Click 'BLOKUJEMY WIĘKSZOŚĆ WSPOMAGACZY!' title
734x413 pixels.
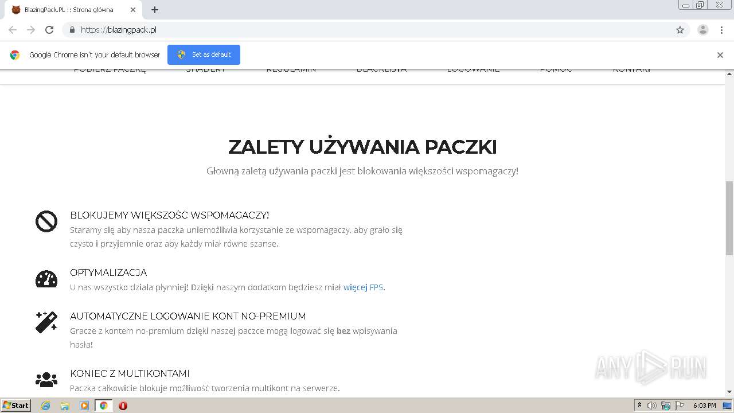(x=169, y=215)
